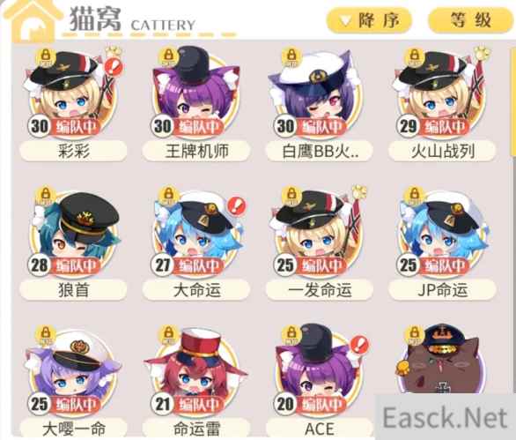Select the 白鹰BB火.. cat portrait
The width and height of the screenshot is (516, 440).
point(319,93)
